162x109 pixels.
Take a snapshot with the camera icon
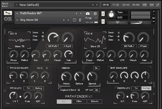pos(88,13)
